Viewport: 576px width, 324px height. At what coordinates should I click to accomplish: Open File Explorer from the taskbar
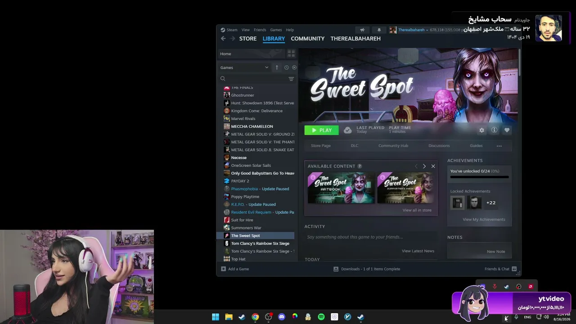(x=229, y=317)
